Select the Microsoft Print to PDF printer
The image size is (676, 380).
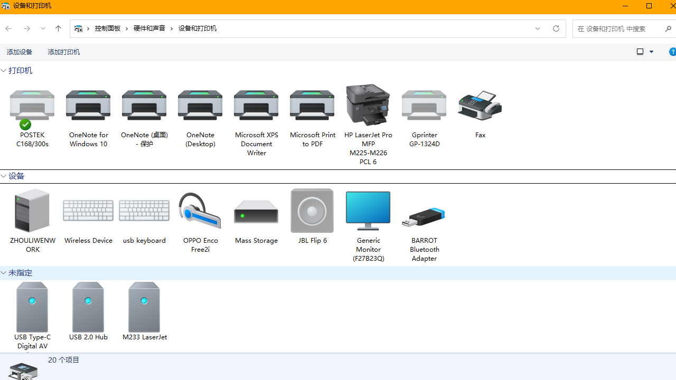312,106
